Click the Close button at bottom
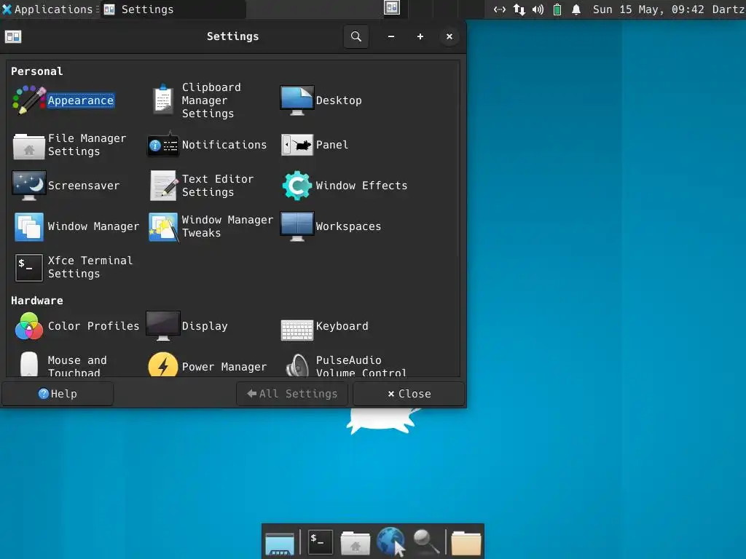The height and width of the screenshot is (559, 746). tap(409, 394)
